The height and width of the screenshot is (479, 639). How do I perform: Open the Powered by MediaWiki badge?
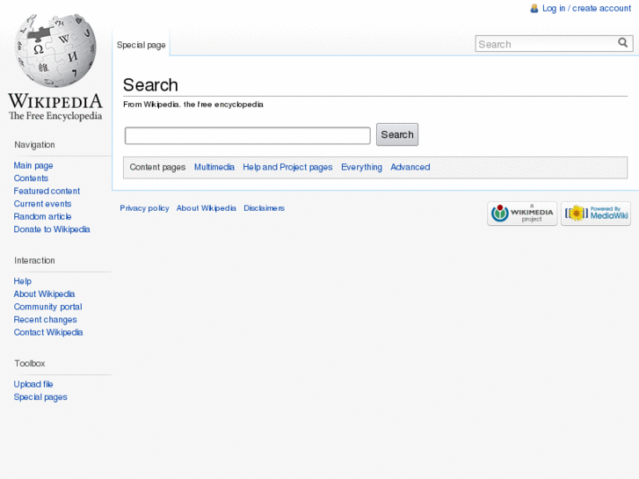coord(596,214)
